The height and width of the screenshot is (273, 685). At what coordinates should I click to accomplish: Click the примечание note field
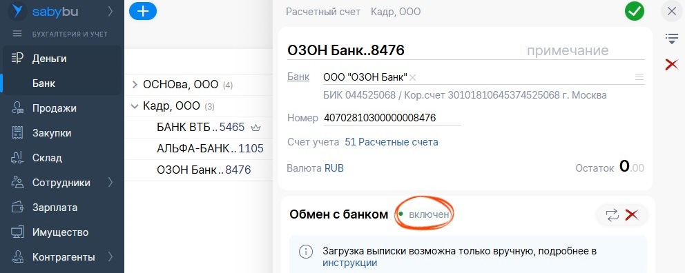click(x=583, y=50)
